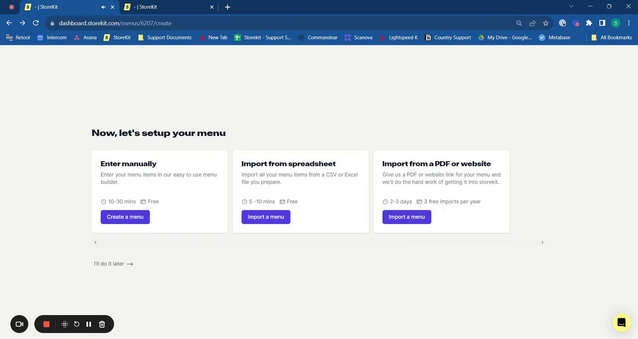Open the Lightspeed K bookmark
The height and width of the screenshot is (339, 638).
pyautogui.click(x=398, y=37)
